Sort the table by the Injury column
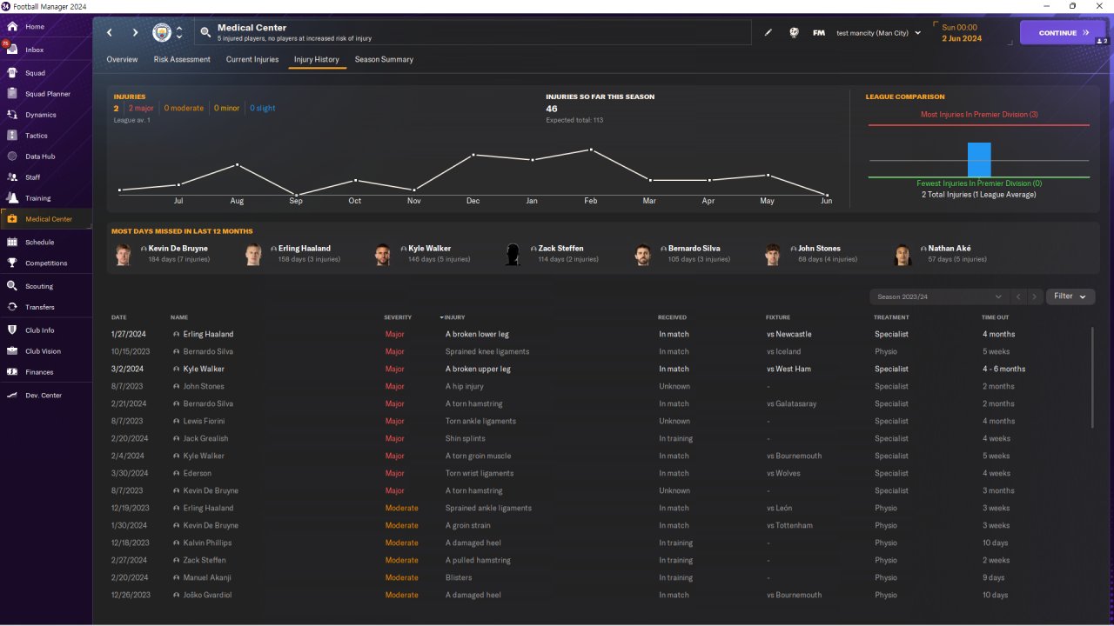Viewport: 1114px width, 626px height. coord(453,317)
